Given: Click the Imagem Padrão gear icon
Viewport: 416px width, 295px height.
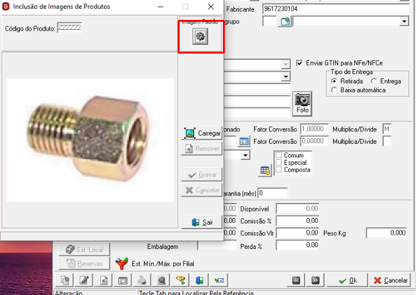Looking at the screenshot, I should pos(200,37).
